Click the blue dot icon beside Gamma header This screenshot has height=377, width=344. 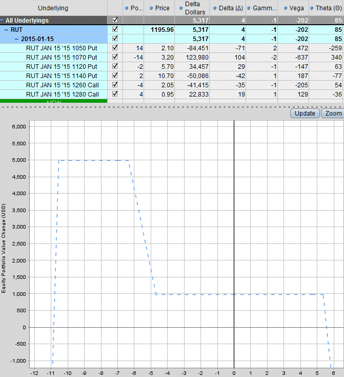(249, 8)
